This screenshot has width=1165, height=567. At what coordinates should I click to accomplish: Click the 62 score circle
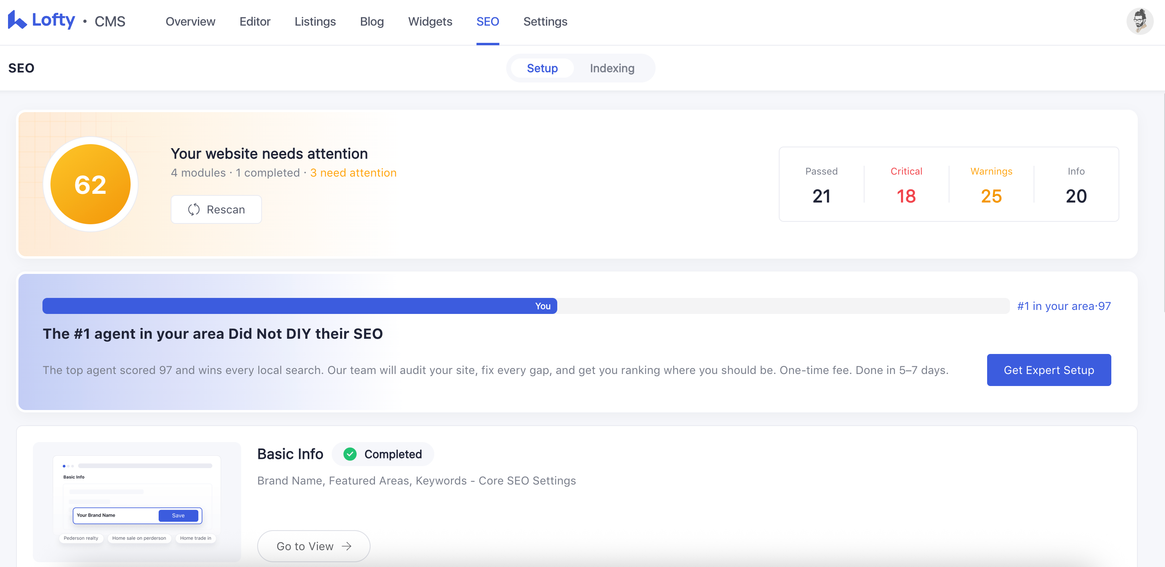[91, 185]
